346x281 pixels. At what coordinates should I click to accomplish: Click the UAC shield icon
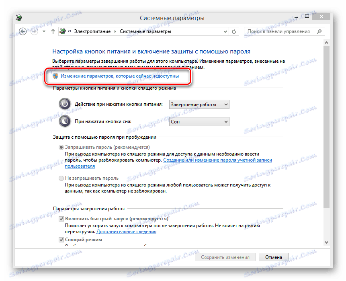click(x=55, y=76)
